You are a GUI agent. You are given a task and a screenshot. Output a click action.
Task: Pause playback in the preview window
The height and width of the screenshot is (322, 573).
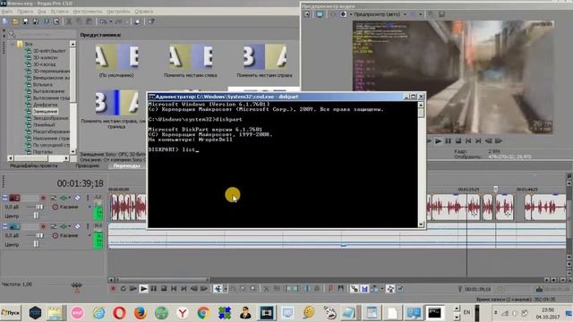tap(448, 140)
